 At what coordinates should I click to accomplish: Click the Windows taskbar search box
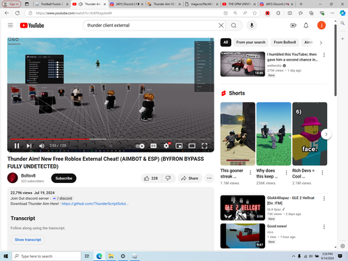[x=47, y=256]
